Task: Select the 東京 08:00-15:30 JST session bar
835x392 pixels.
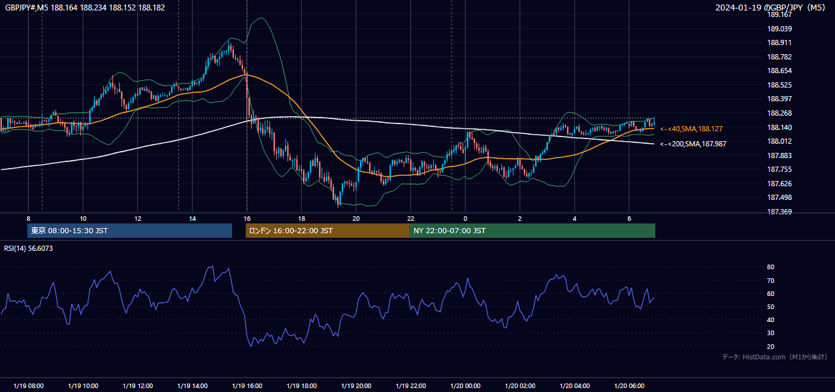Action: (130, 231)
